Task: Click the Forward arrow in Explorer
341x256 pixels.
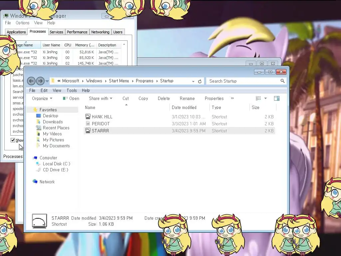Action: (x=40, y=81)
